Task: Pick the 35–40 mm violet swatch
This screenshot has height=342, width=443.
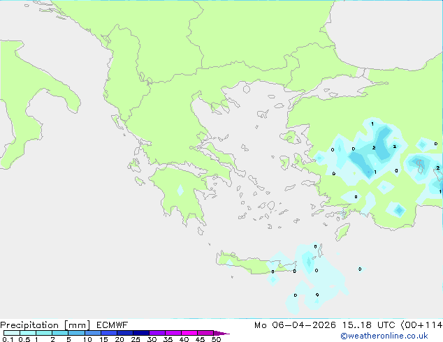Action: coord(173,333)
